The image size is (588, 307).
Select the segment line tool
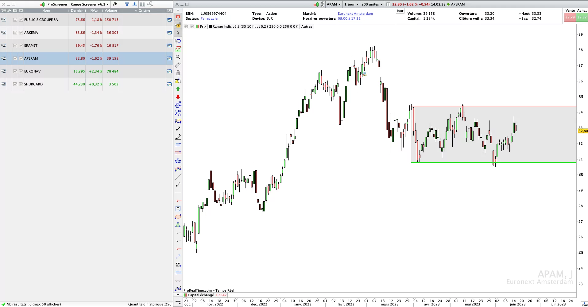pos(178,185)
